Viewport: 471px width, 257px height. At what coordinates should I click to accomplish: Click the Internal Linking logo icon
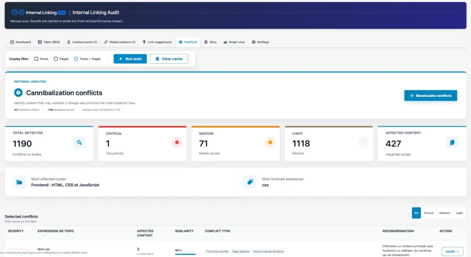[18, 12]
